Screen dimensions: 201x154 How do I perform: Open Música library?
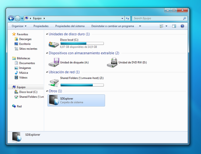click(24, 73)
